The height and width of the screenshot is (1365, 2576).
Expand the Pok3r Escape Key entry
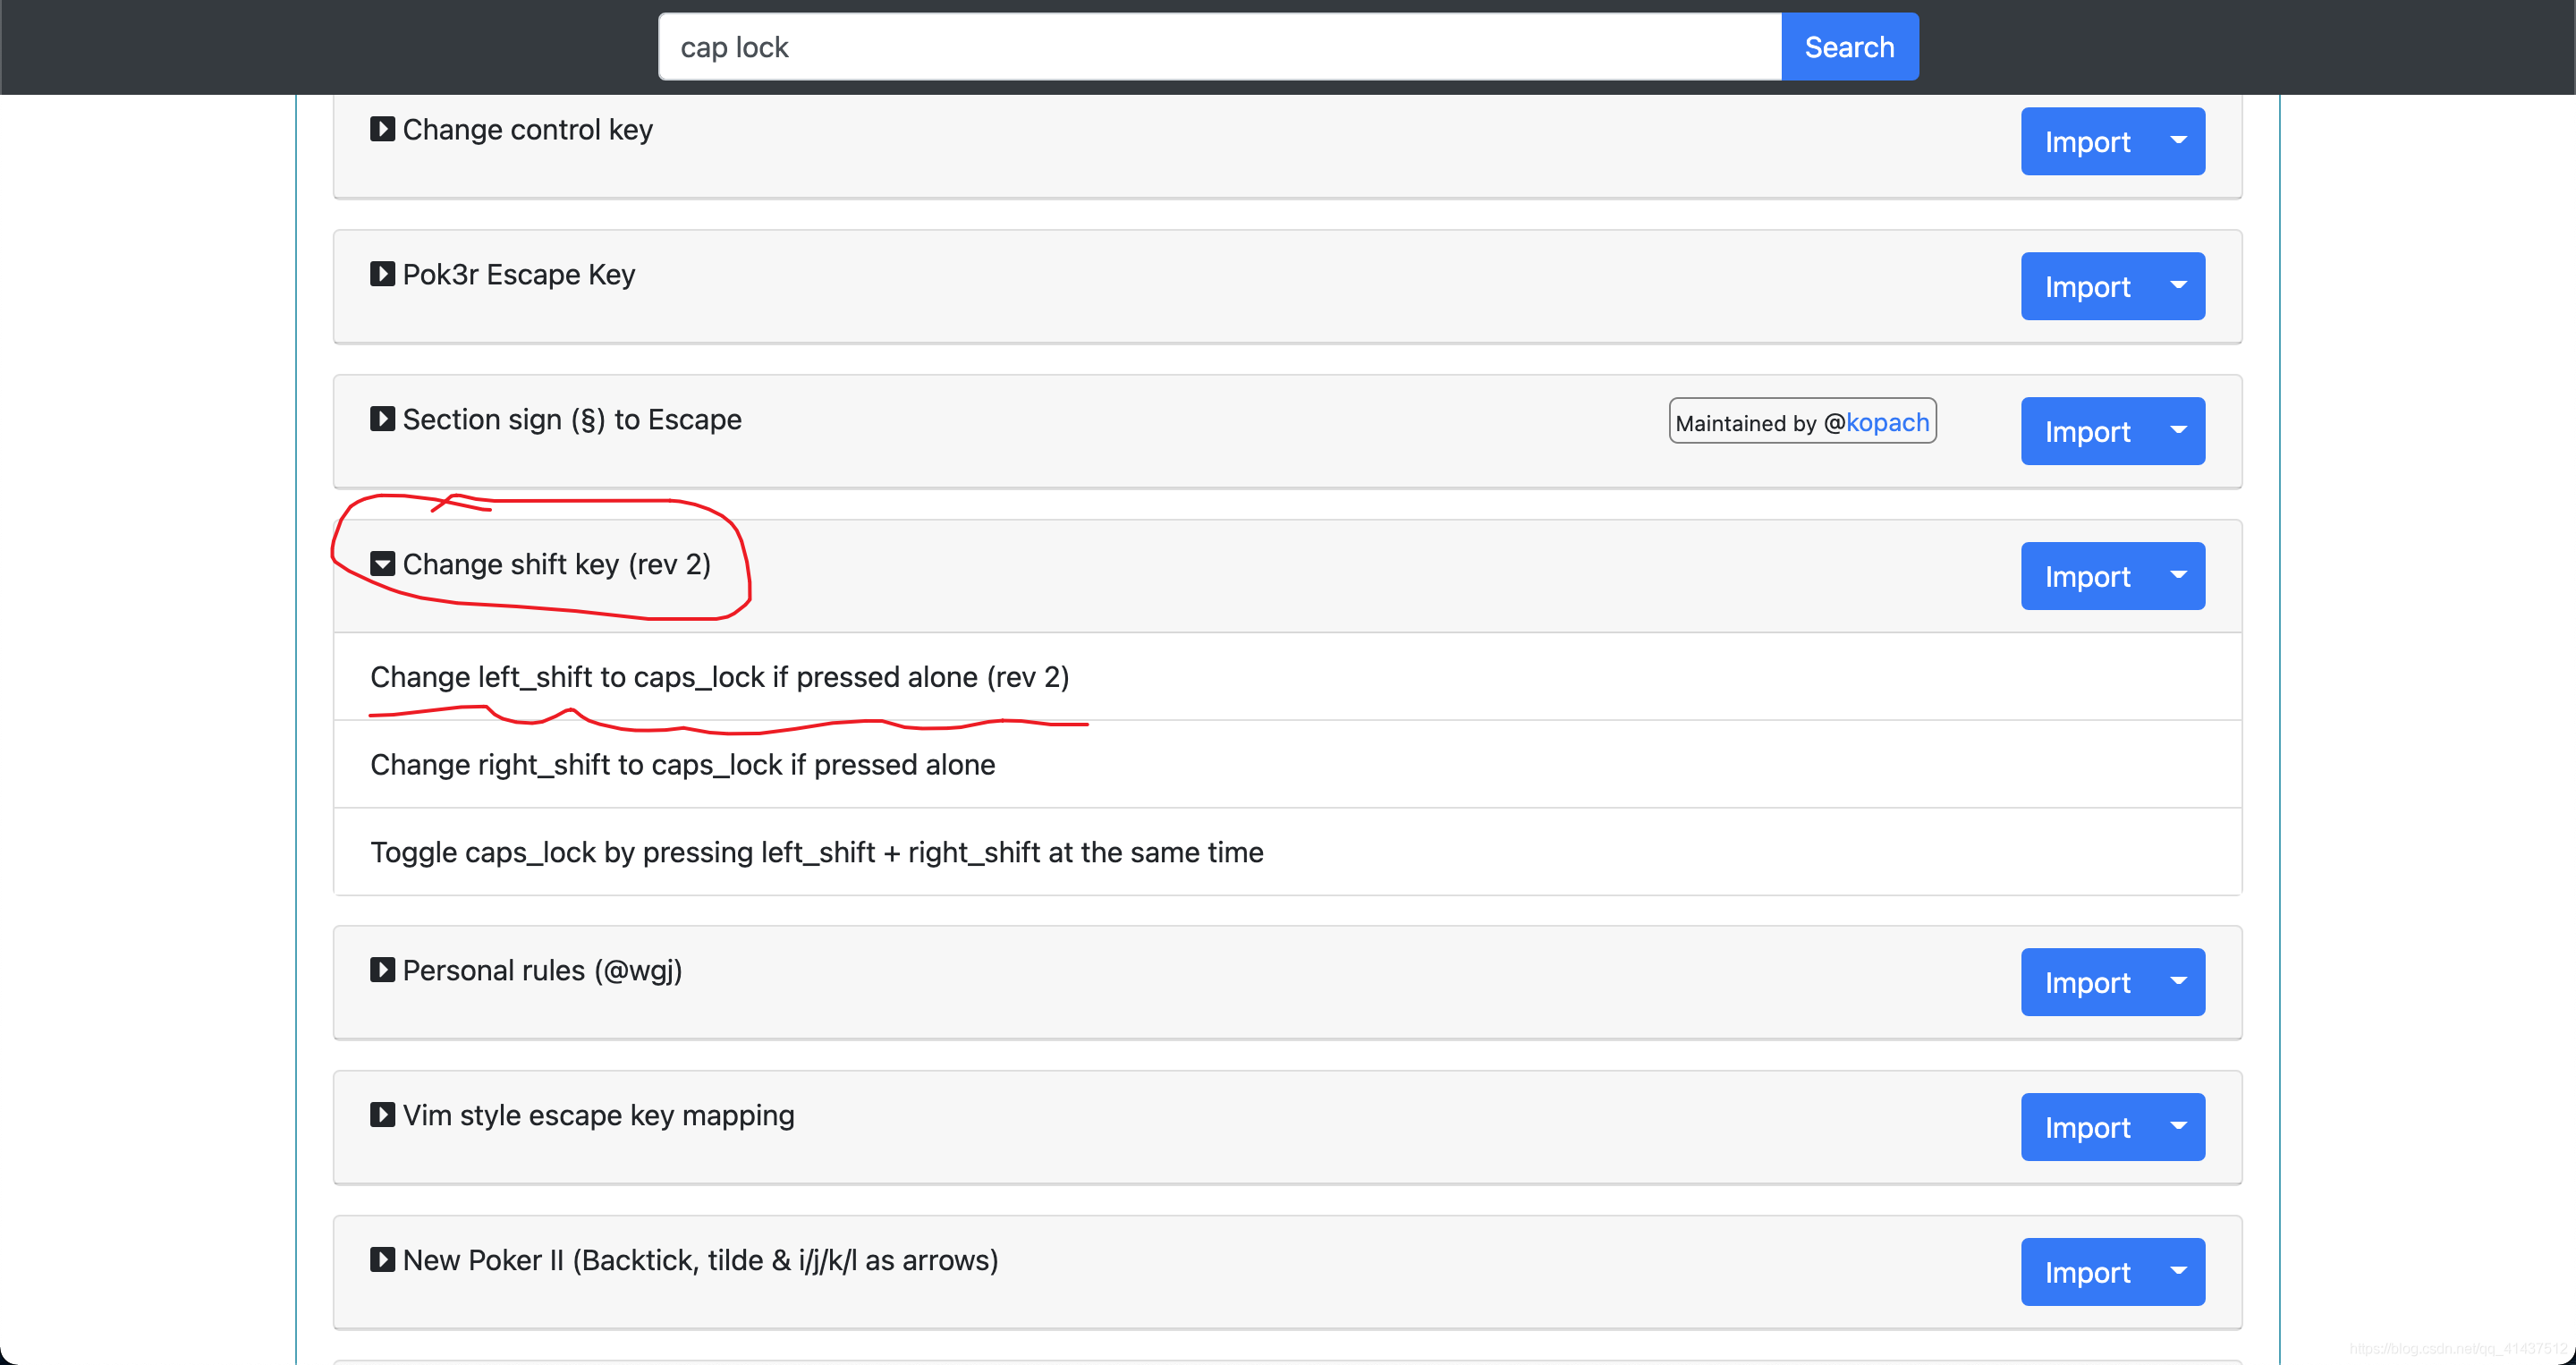click(x=382, y=274)
